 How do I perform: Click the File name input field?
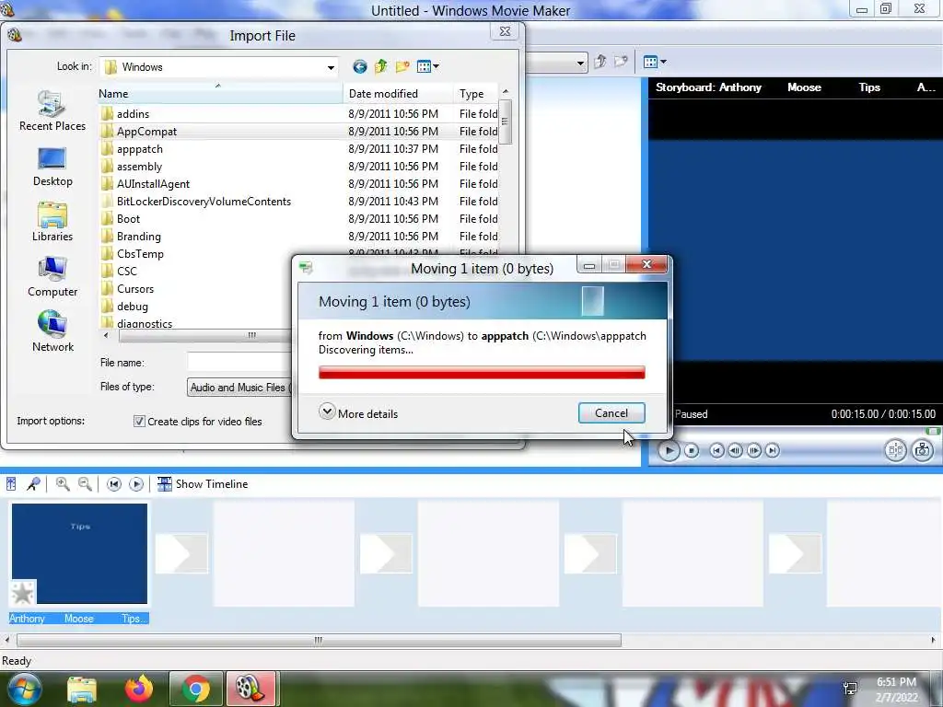[239, 362]
